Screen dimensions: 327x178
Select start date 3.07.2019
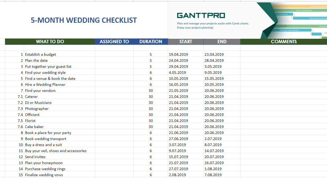186,145
